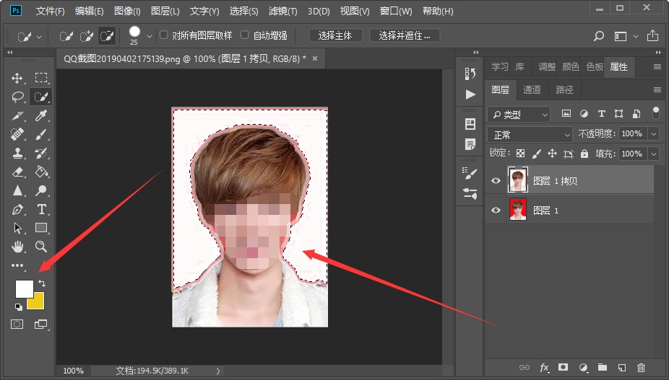The width and height of the screenshot is (669, 380).
Task: Select the Hand tool
Action: (x=17, y=247)
